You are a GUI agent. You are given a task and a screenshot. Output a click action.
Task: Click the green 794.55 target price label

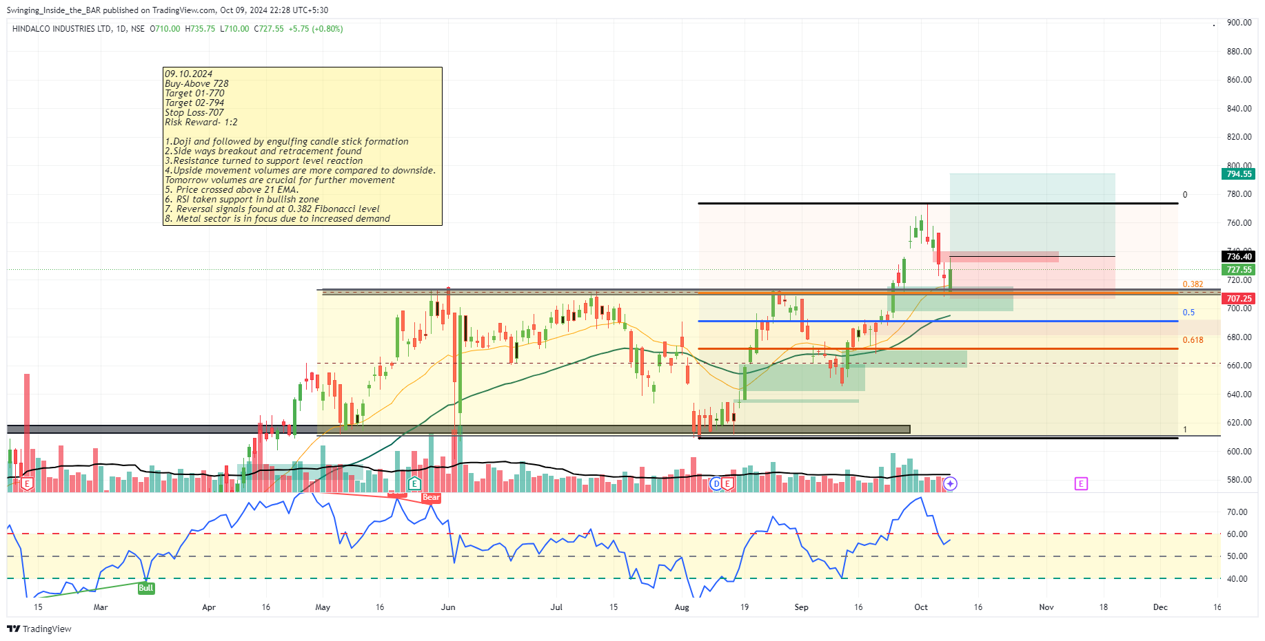tap(1239, 174)
